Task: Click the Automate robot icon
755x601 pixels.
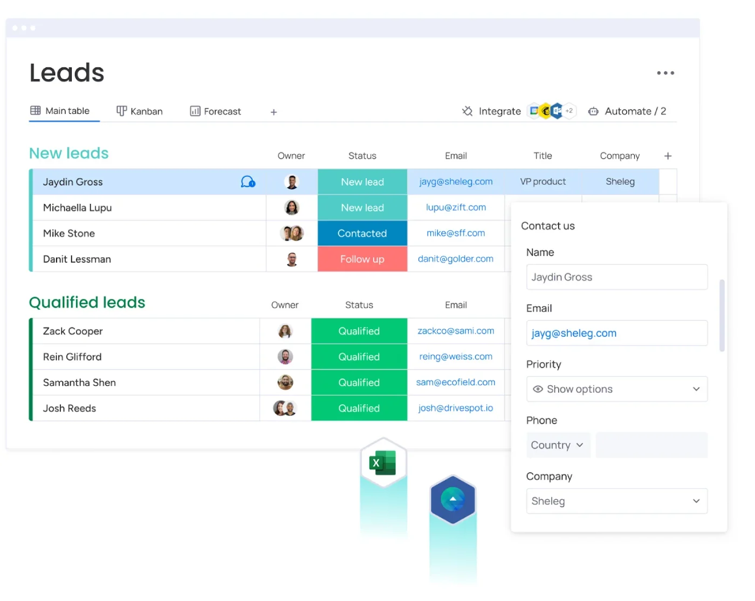Action: point(593,111)
